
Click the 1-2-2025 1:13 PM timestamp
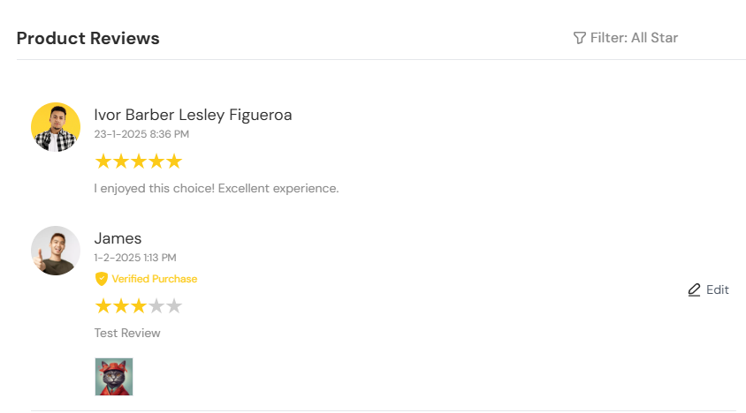[x=135, y=258]
